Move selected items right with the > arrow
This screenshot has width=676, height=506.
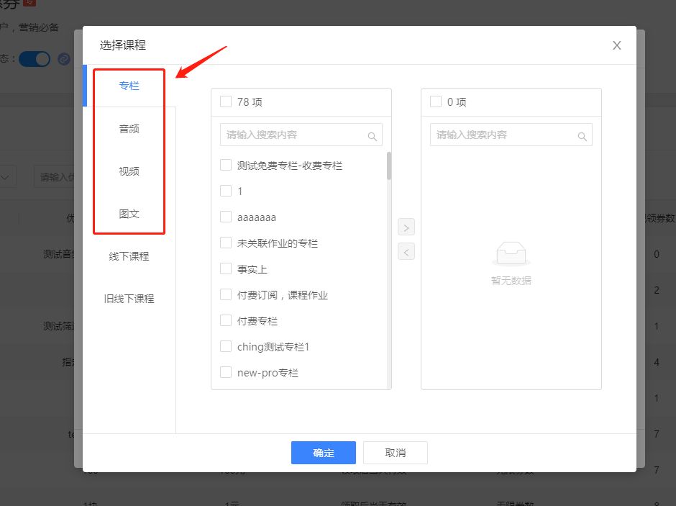tap(406, 227)
